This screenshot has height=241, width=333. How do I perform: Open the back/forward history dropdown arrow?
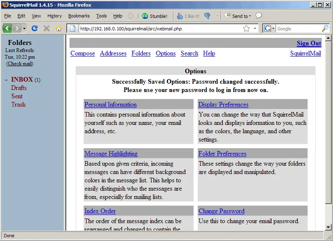(x=24, y=28)
